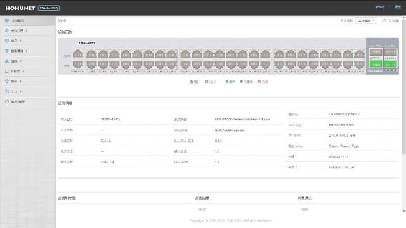Click the logout link right of admin
The image size is (406, 228).
point(398,7)
